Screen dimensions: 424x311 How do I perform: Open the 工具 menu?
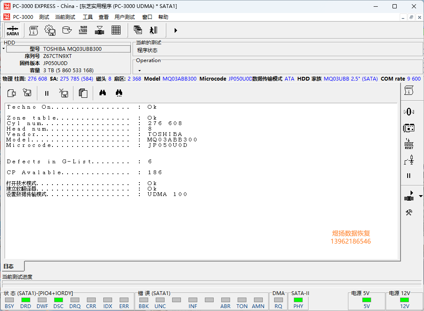88,17
